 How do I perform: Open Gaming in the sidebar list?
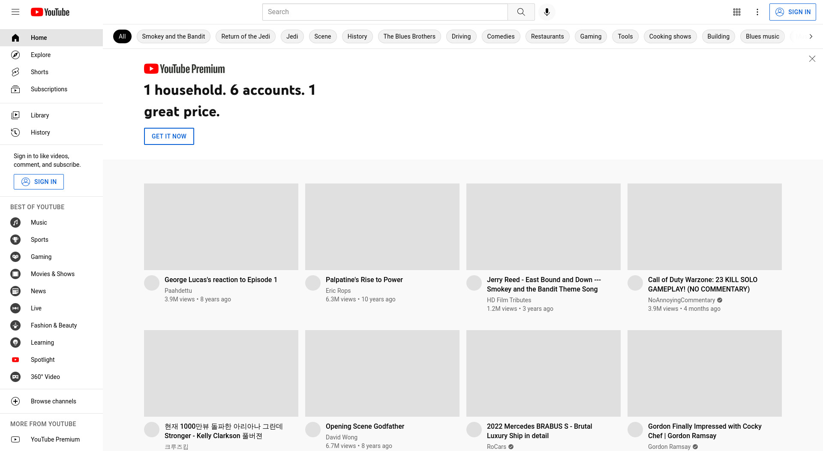pyautogui.click(x=51, y=257)
